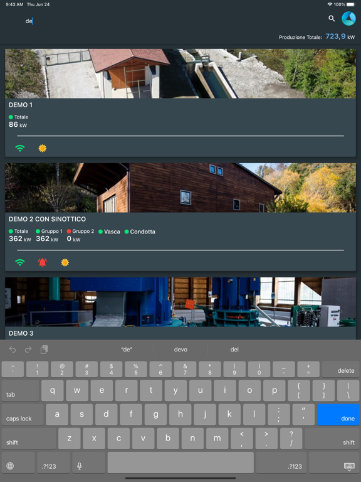Tap the colon semicolon key
Viewport: 361px width, 482px height.
tap(279, 415)
